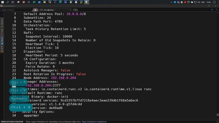Viewport: 219px width, 123px height.
Task: Open the MobaXterm home tab
Action: (35, 10)
